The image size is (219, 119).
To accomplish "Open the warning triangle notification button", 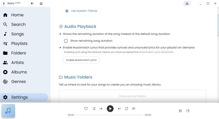I will click(187, 4).
